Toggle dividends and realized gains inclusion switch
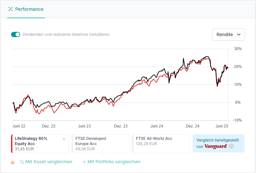This screenshot has height=173, width=256. click(16, 34)
